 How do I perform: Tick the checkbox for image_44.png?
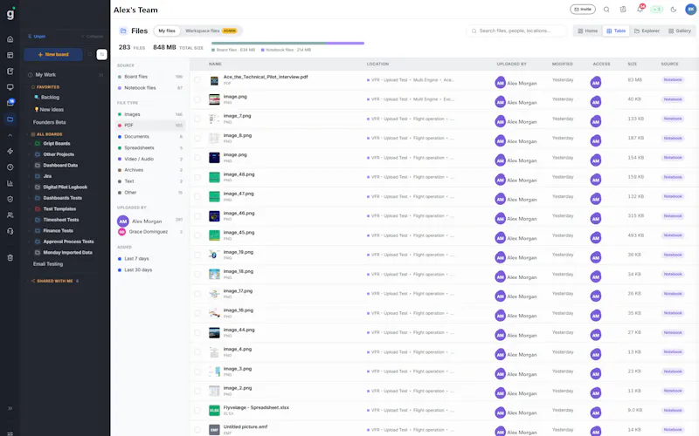pos(197,333)
